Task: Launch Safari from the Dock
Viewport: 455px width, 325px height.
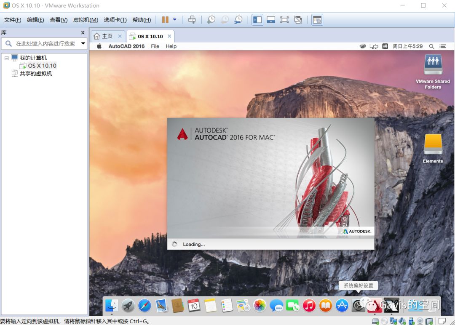Action: (145, 305)
